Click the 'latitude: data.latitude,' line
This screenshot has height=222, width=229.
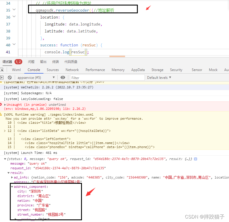point(71,31)
